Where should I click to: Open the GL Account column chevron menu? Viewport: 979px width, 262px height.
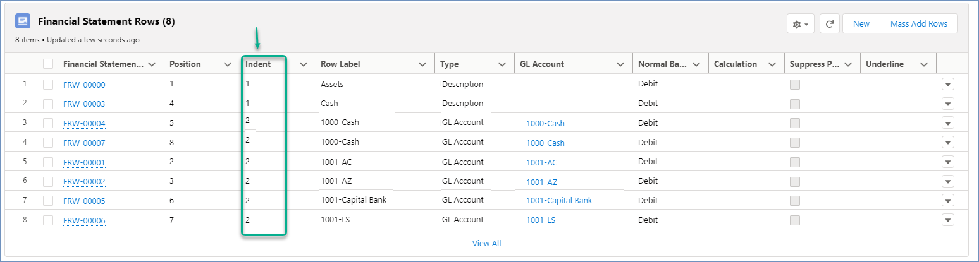click(620, 64)
